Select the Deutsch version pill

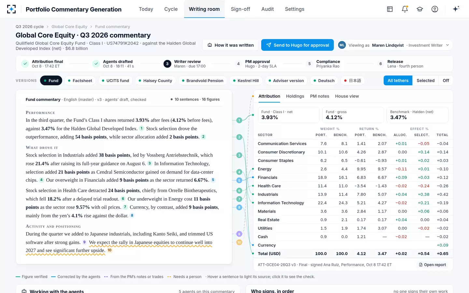pyautogui.click(x=324, y=80)
